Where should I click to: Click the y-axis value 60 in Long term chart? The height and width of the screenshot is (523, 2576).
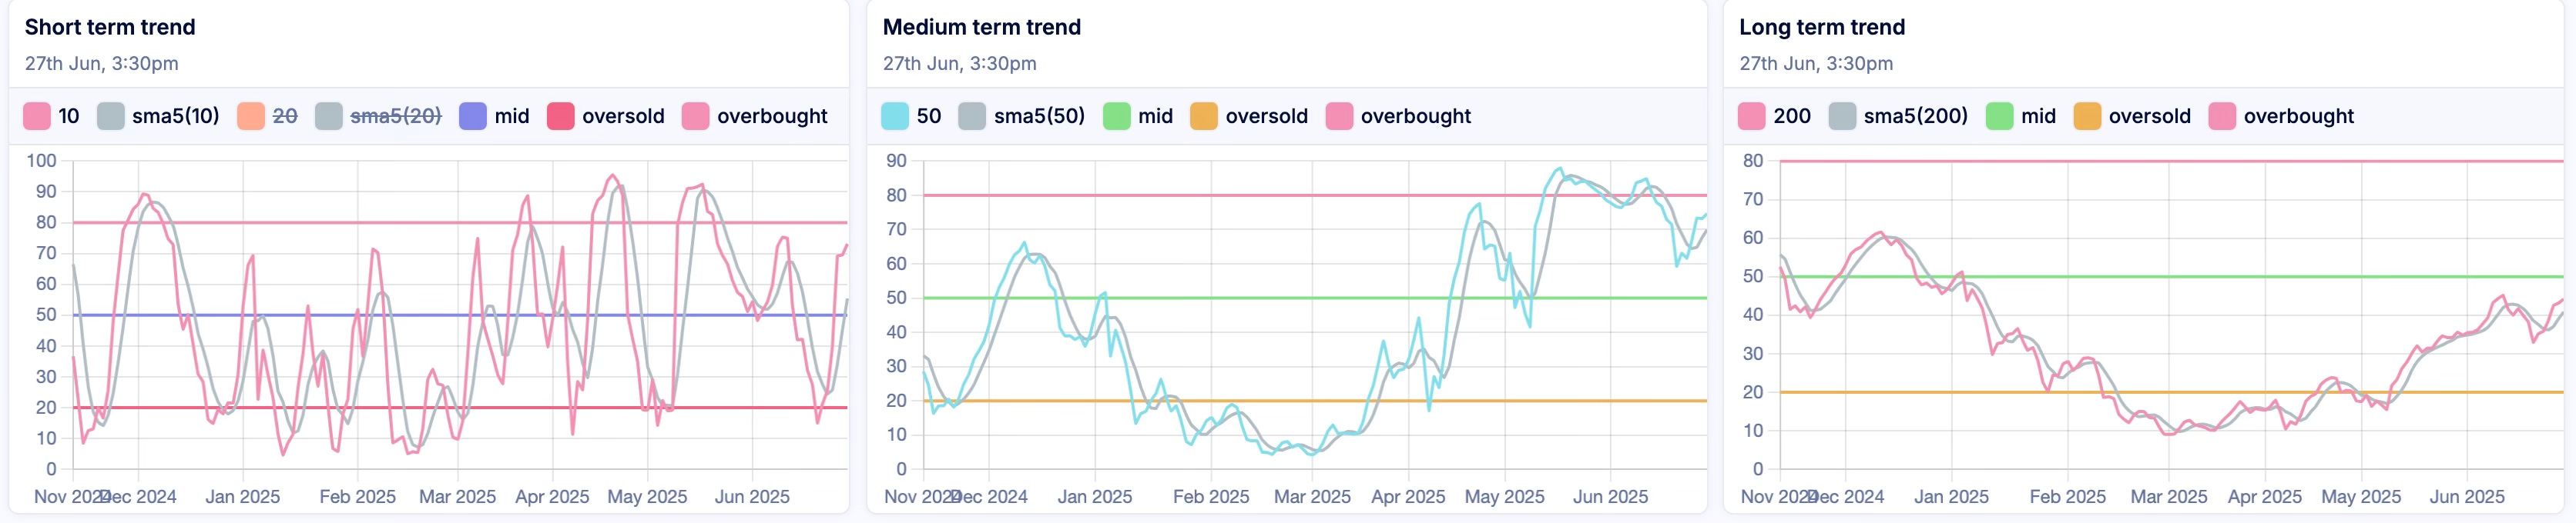1753,238
